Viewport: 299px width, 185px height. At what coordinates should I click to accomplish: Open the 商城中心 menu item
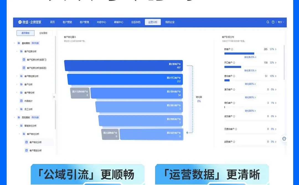coord(118,22)
